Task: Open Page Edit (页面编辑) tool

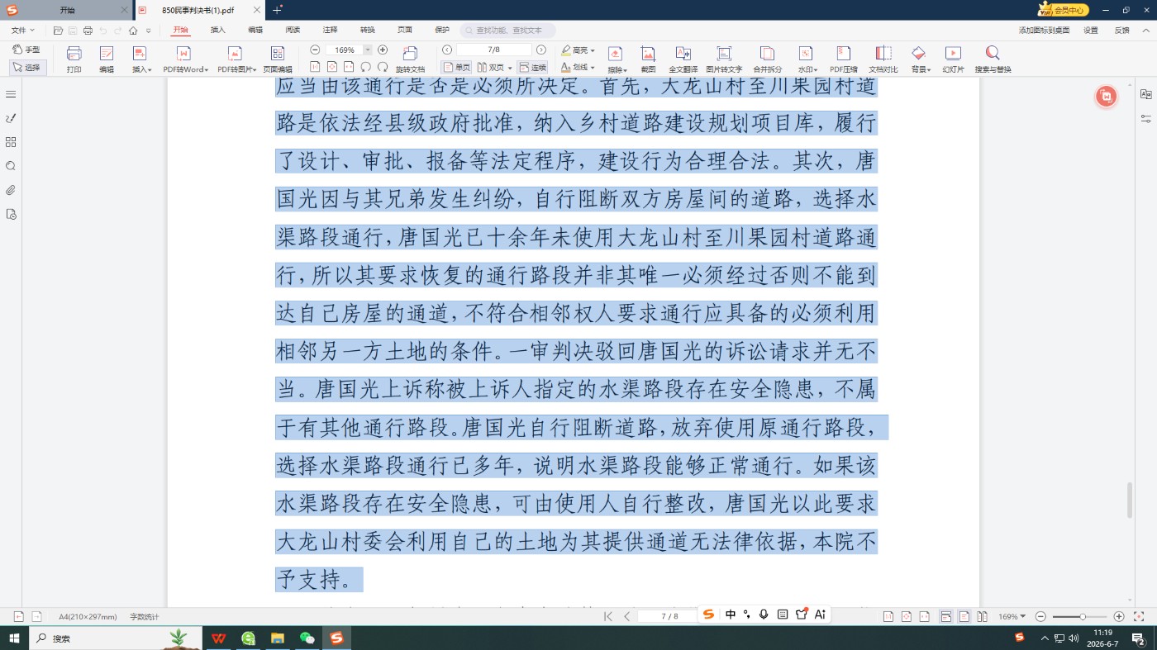Action: click(278, 59)
